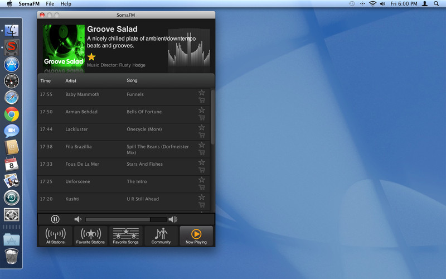Open Applications folder in dock
446x279 pixels.
click(12, 239)
